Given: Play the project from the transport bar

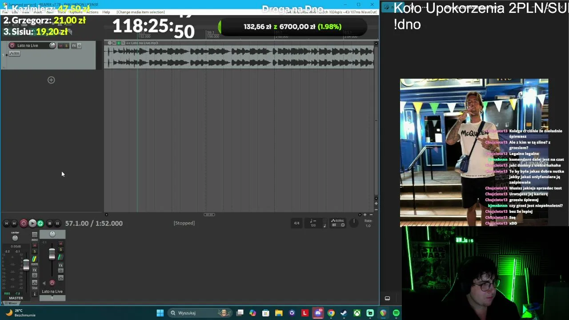Looking at the screenshot, I should point(32,223).
